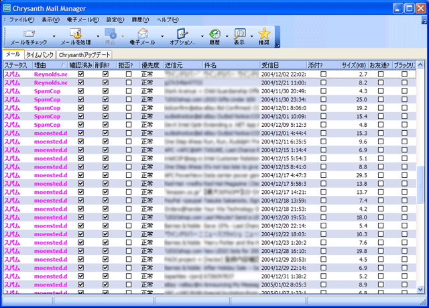The image size is (429, 308).
Task: Expand the toolbar overflow chevron beside 推奨
Action: (x=277, y=45)
